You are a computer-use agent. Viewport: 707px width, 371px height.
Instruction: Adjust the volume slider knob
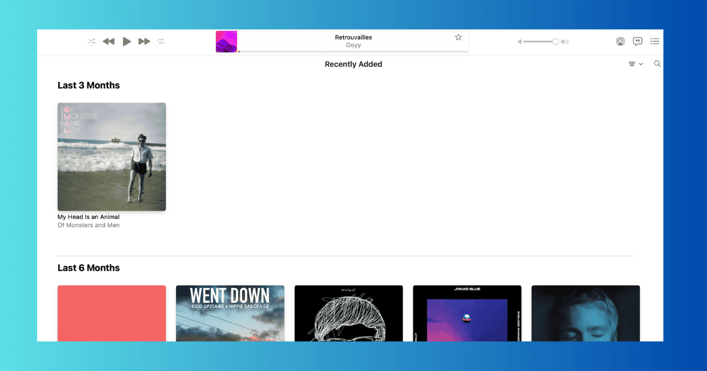(x=555, y=42)
